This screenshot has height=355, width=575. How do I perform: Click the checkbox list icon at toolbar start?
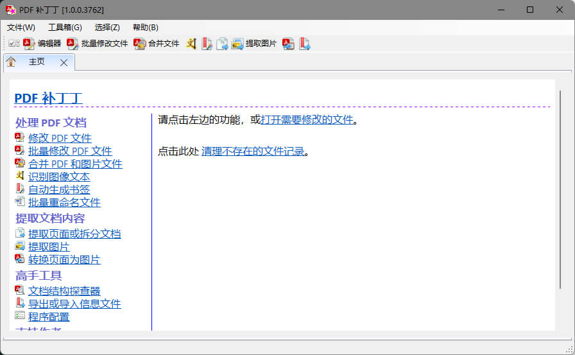[14, 44]
